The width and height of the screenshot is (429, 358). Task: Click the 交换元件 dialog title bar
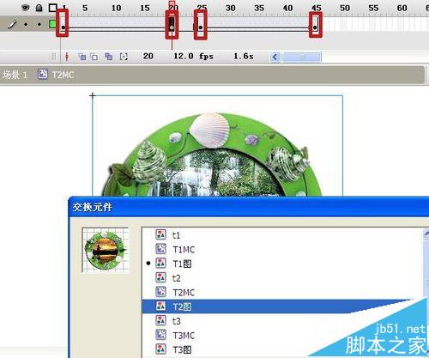coord(249,207)
